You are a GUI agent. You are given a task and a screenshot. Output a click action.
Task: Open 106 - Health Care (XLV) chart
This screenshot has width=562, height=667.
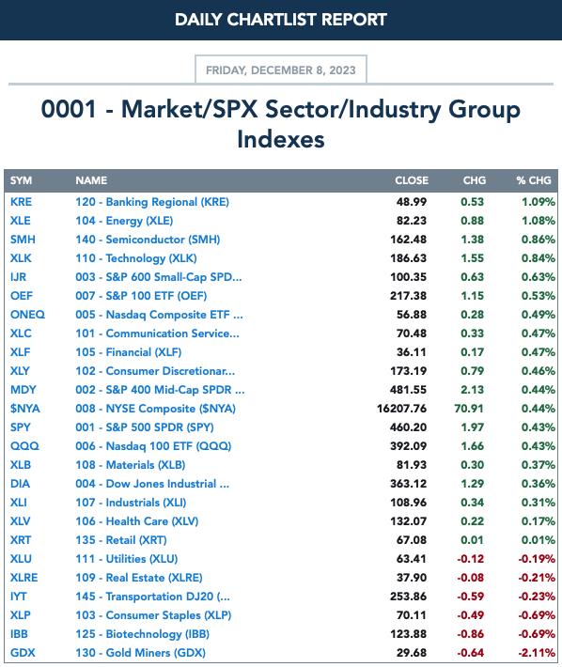click(x=137, y=521)
